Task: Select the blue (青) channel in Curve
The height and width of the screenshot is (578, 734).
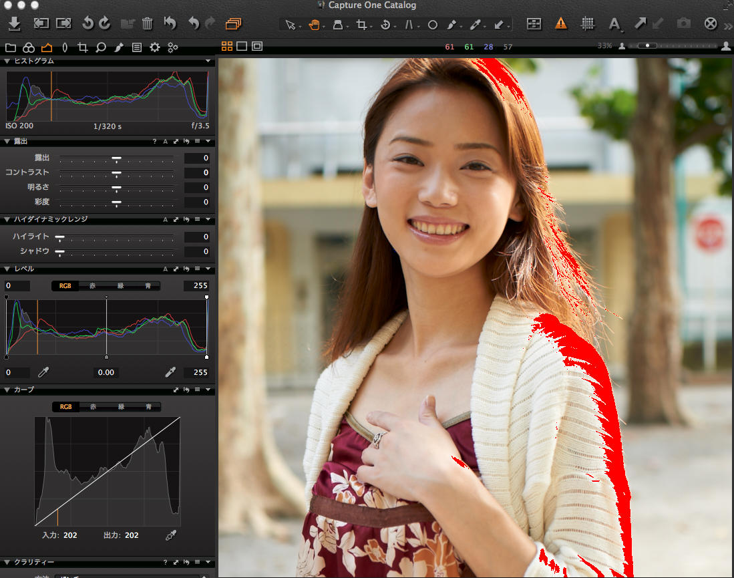Action: [148, 406]
